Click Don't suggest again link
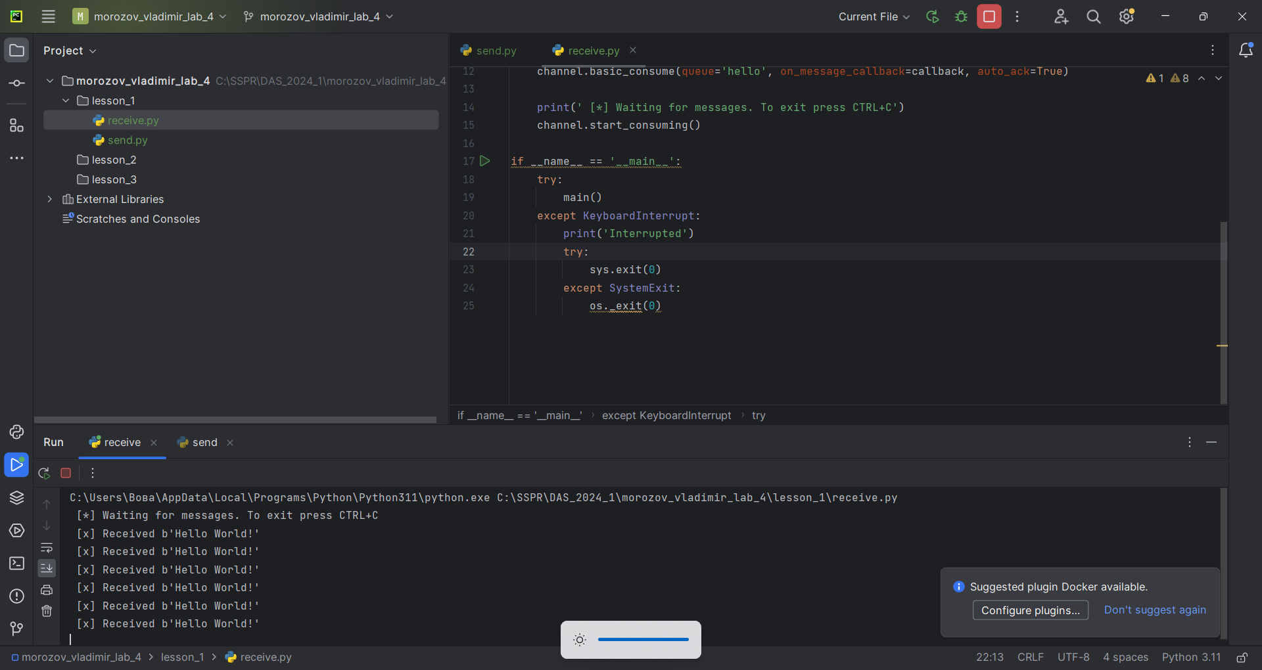 point(1155,610)
